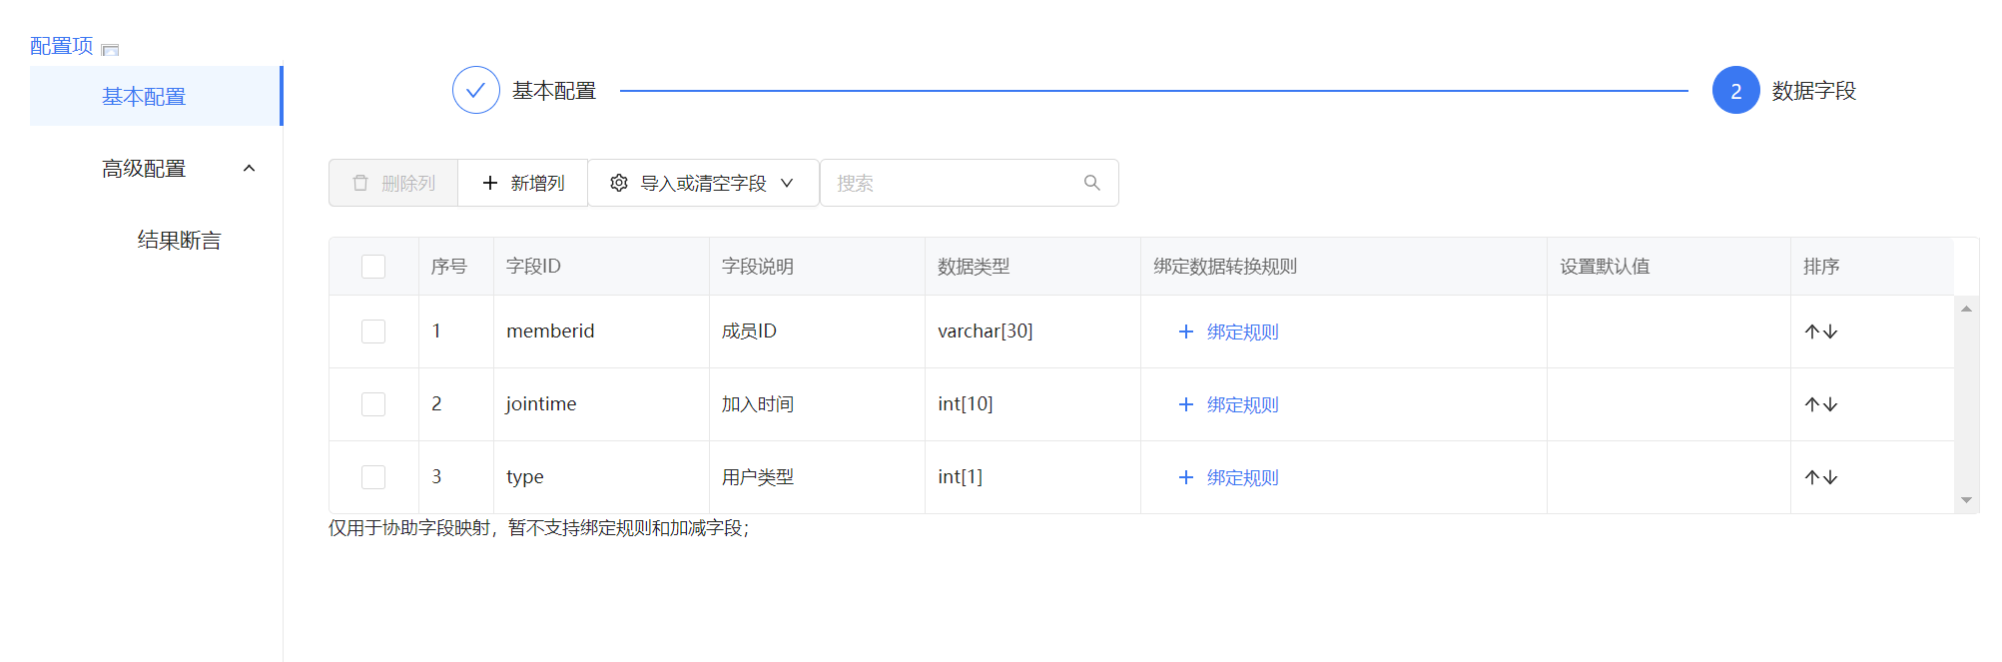
Task: Click the sort arrows for memberid row
Action: (x=1820, y=331)
